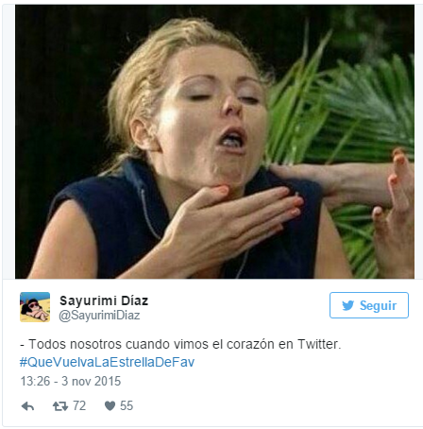Click the Sayurimi Díaz display name
The height and width of the screenshot is (429, 423).
point(104,300)
